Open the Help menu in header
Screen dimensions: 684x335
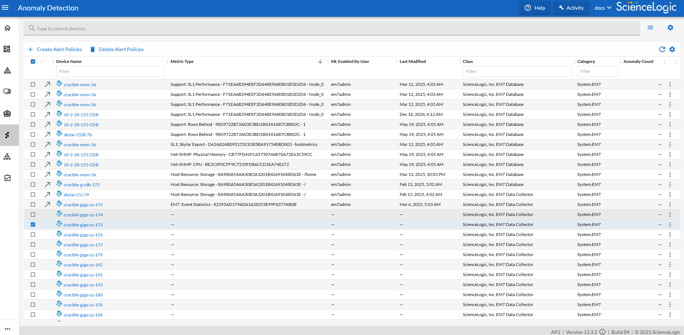pos(535,8)
